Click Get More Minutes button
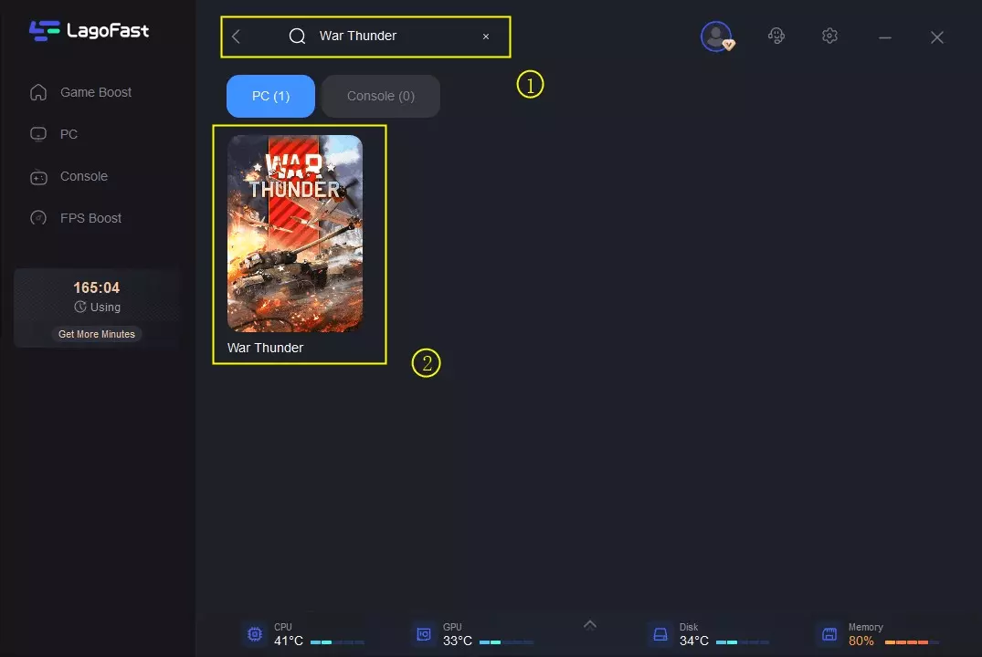This screenshot has width=982, height=657. pyautogui.click(x=97, y=334)
